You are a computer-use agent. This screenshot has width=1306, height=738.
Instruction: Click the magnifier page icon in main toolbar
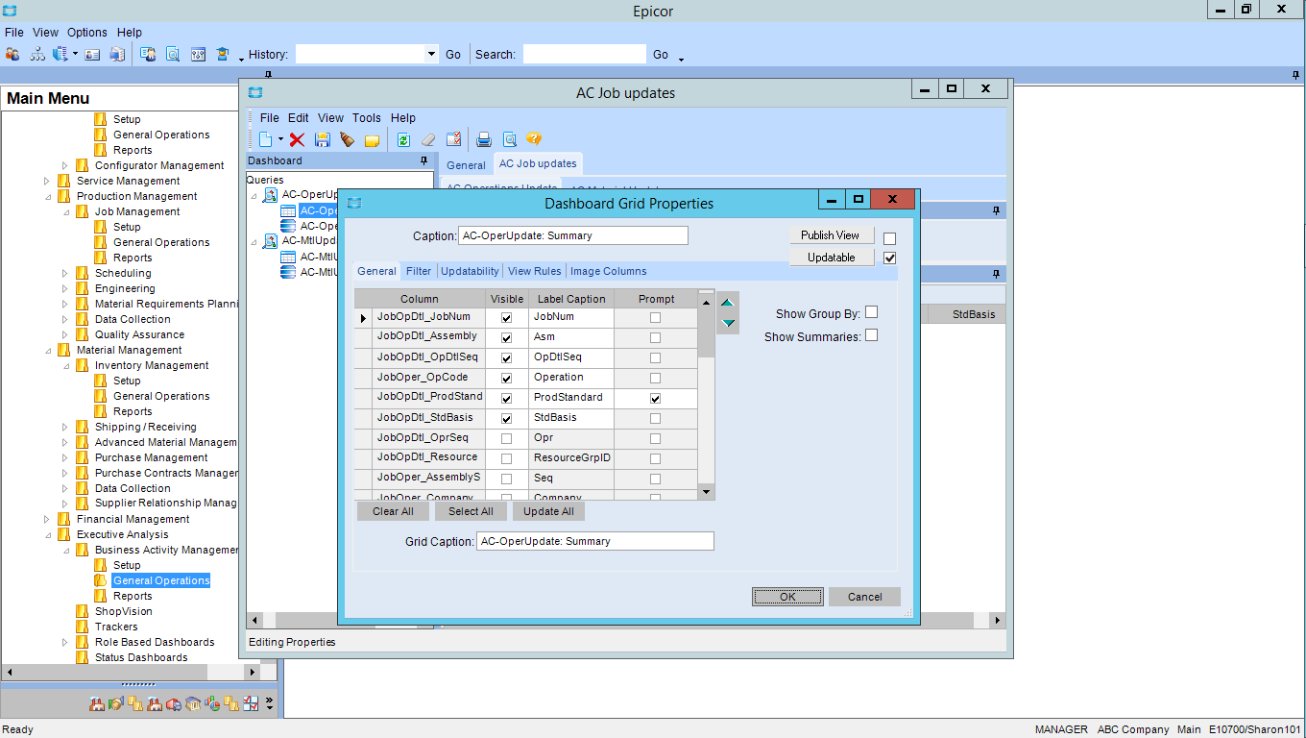click(173, 54)
